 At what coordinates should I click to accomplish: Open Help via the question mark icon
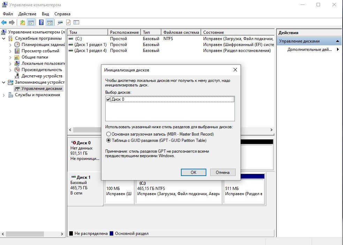pos(41,22)
